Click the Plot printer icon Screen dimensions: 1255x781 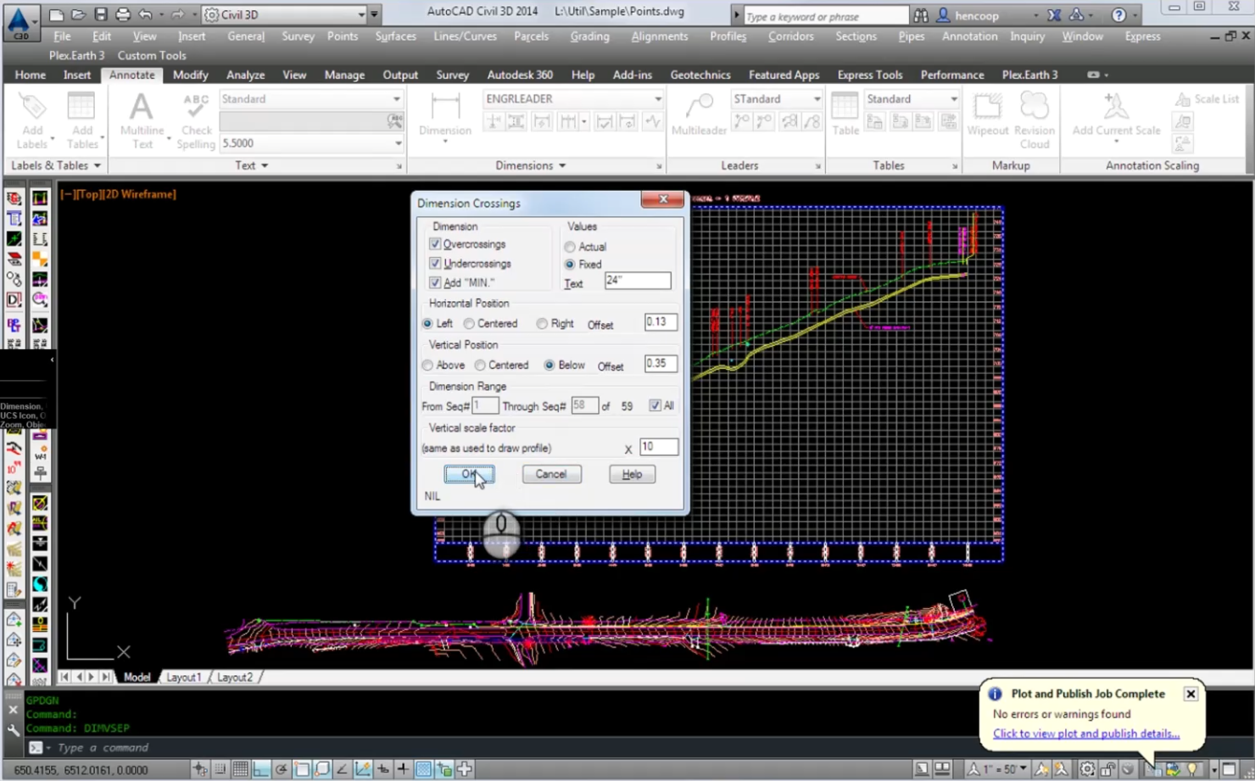tap(122, 14)
